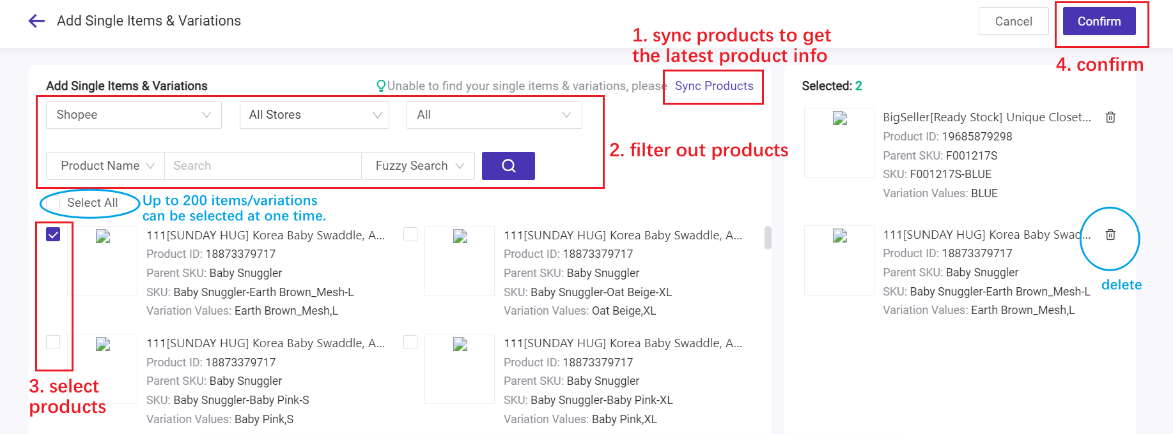Click the Baby Swaddle title in Selected panel

[x=987, y=235]
